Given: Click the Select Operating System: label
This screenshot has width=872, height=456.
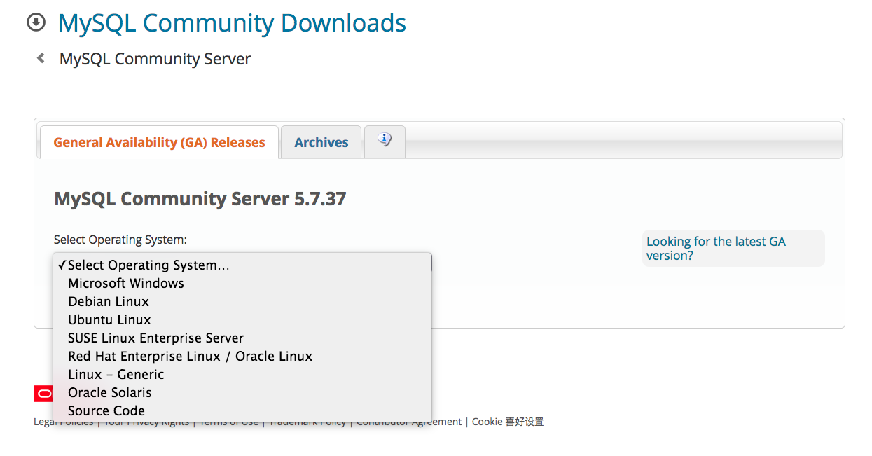Looking at the screenshot, I should pyautogui.click(x=120, y=240).
